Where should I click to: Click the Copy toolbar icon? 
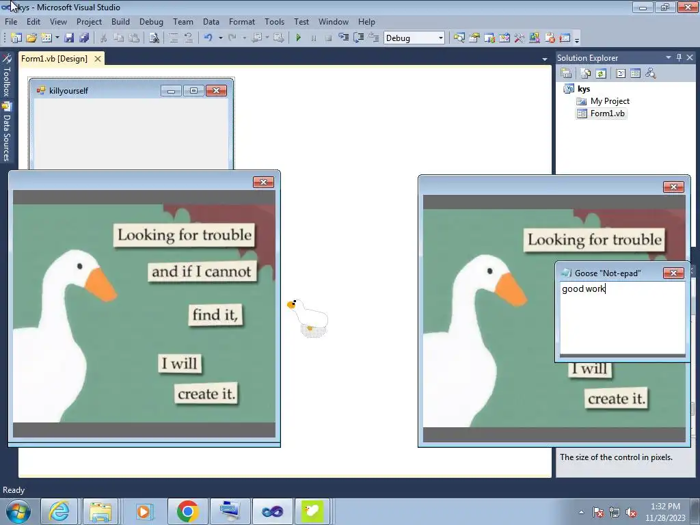point(118,38)
